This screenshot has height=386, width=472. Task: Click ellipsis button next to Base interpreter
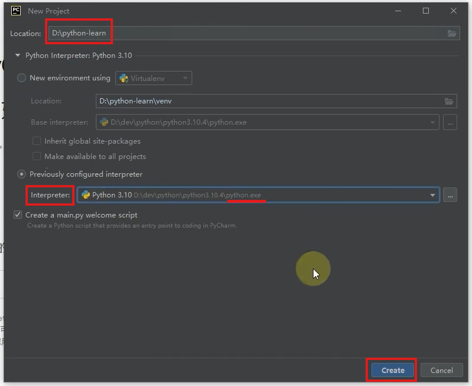[450, 122]
